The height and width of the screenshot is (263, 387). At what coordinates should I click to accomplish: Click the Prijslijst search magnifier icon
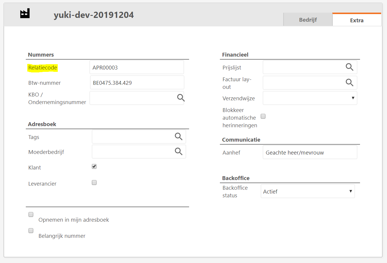(x=349, y=67)
